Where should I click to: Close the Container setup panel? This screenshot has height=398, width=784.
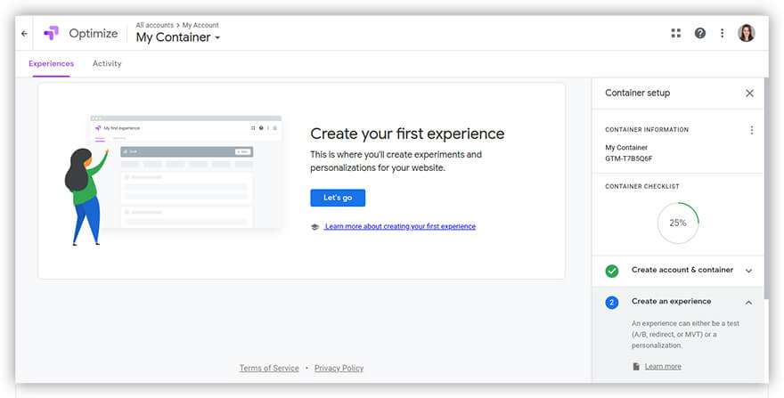(749, 93)
